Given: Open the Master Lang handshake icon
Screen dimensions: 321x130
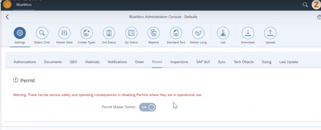Looking at the screenshot, I should [198, 33].
